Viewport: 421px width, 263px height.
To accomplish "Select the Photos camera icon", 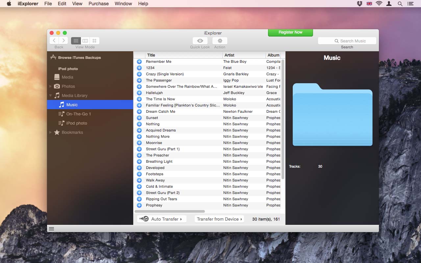I will [57, 86].
